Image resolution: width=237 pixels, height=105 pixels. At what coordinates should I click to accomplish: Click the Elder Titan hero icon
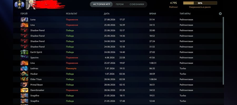pos(24,79)
